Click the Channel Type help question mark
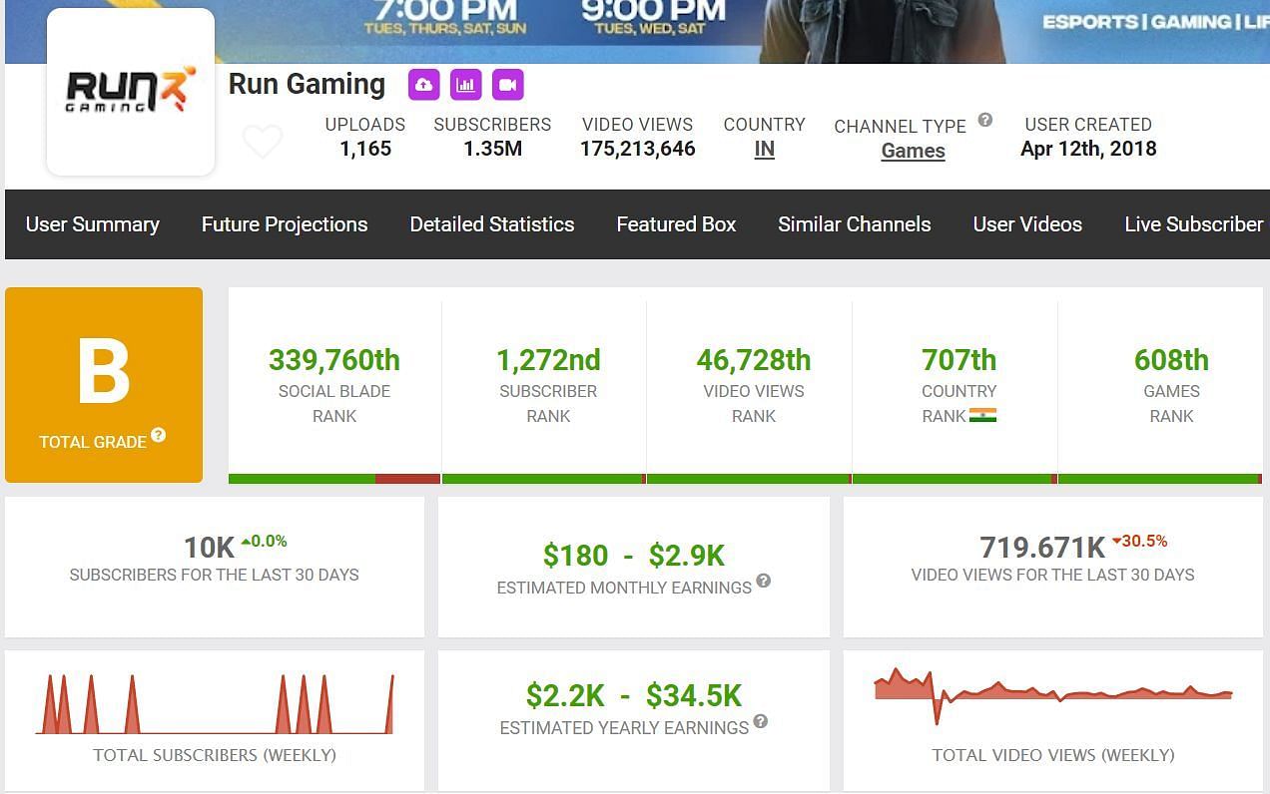This screenshot has height=794, width=1270. pos(985,120)
